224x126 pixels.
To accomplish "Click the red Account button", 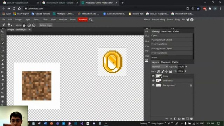I will pos(83,20).
